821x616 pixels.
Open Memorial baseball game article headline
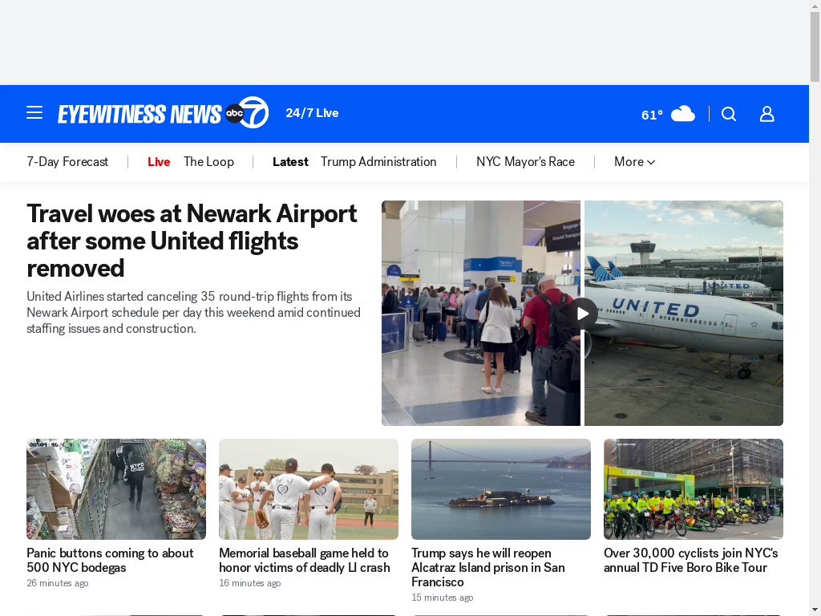click(x=304, y=560)
